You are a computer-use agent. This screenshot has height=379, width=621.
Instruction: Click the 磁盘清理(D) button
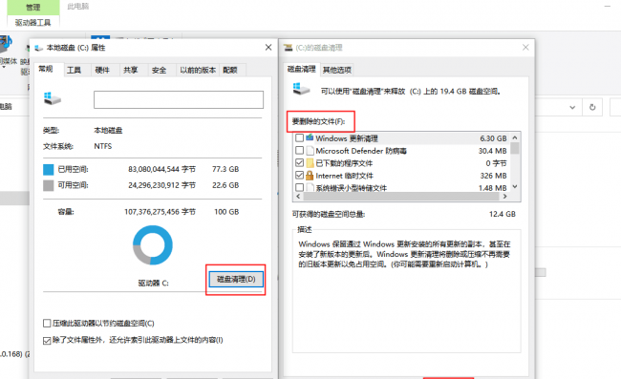click(x=236, y=280)
